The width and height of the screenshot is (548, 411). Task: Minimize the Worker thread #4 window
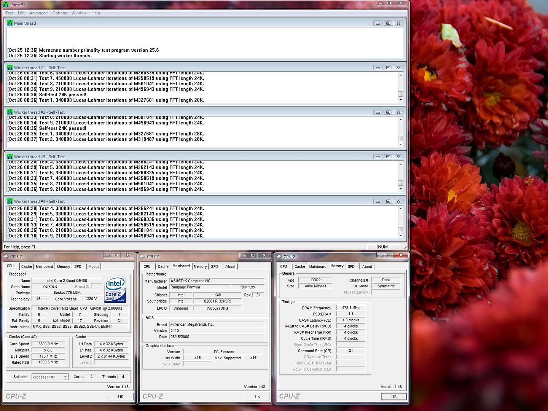pyautogui.click(x=378, y=201)
